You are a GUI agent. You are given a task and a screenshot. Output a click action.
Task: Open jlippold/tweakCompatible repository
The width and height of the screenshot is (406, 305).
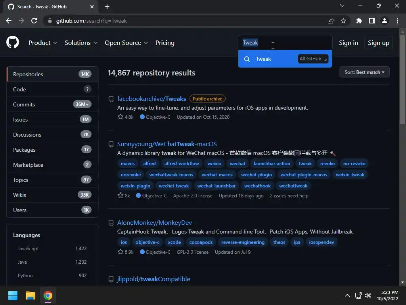[153, 279]
